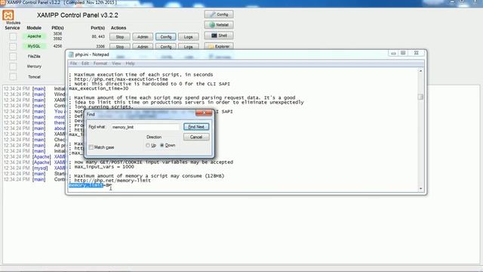Toggle the FileZilla service checkbox
Viewport: 483px width, 272px height.
pos(13,57)
